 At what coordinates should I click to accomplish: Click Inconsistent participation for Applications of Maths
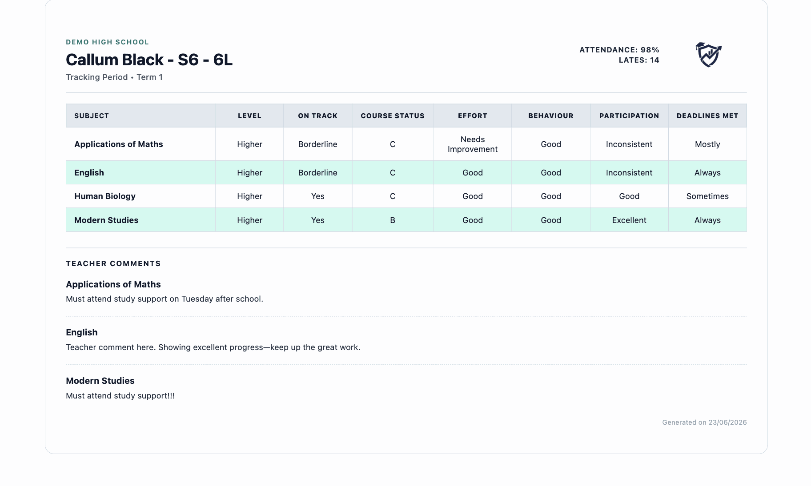coord(629,144)
